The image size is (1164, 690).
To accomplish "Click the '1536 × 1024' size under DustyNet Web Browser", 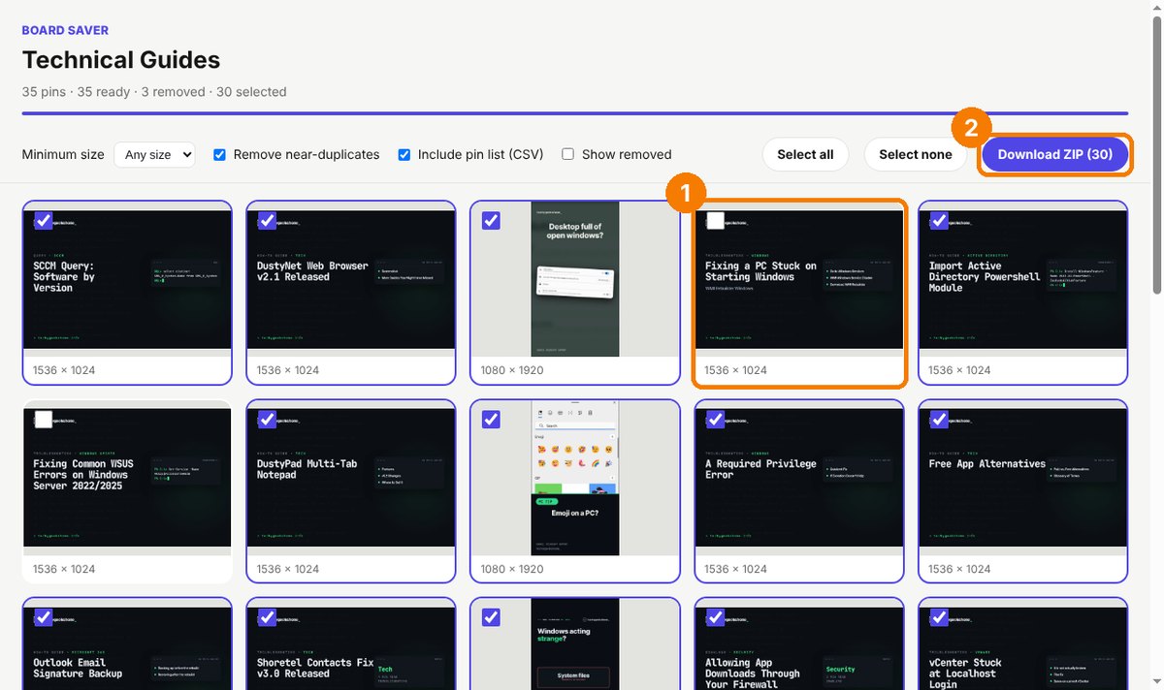I will click(x=288, y=370).
